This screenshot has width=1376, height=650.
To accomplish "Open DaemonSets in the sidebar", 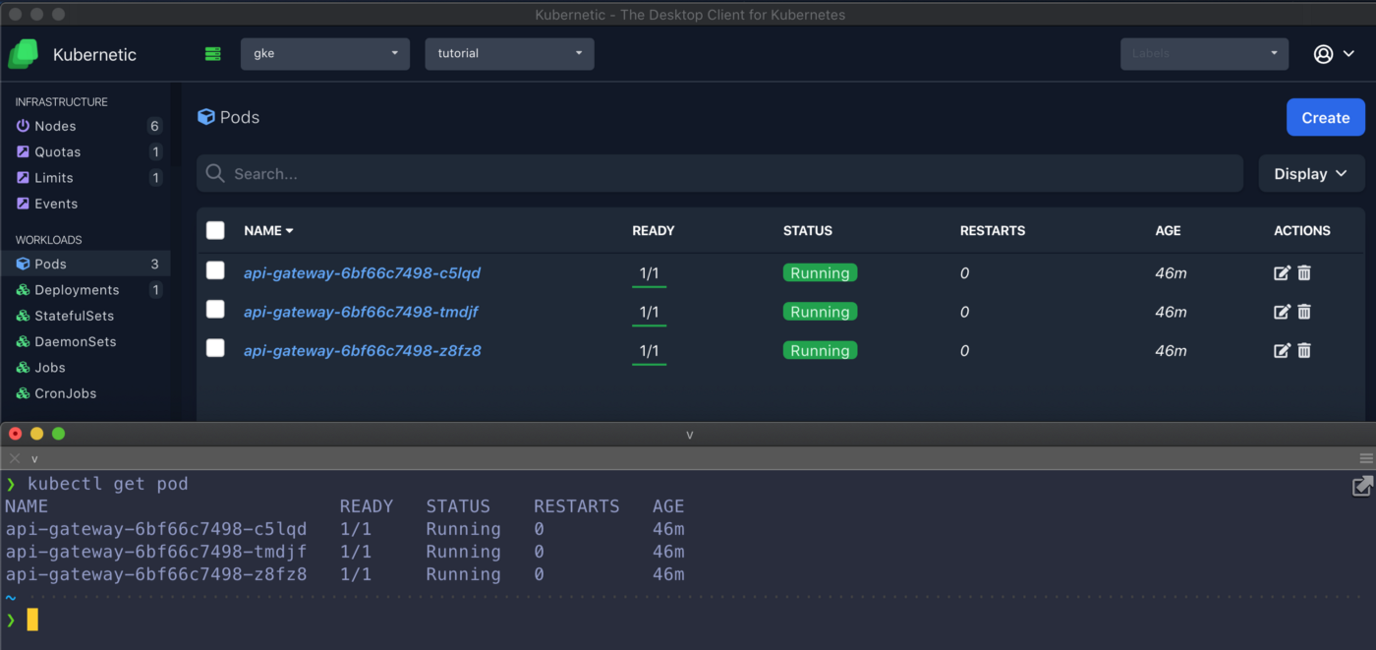I will coord(76,341).
